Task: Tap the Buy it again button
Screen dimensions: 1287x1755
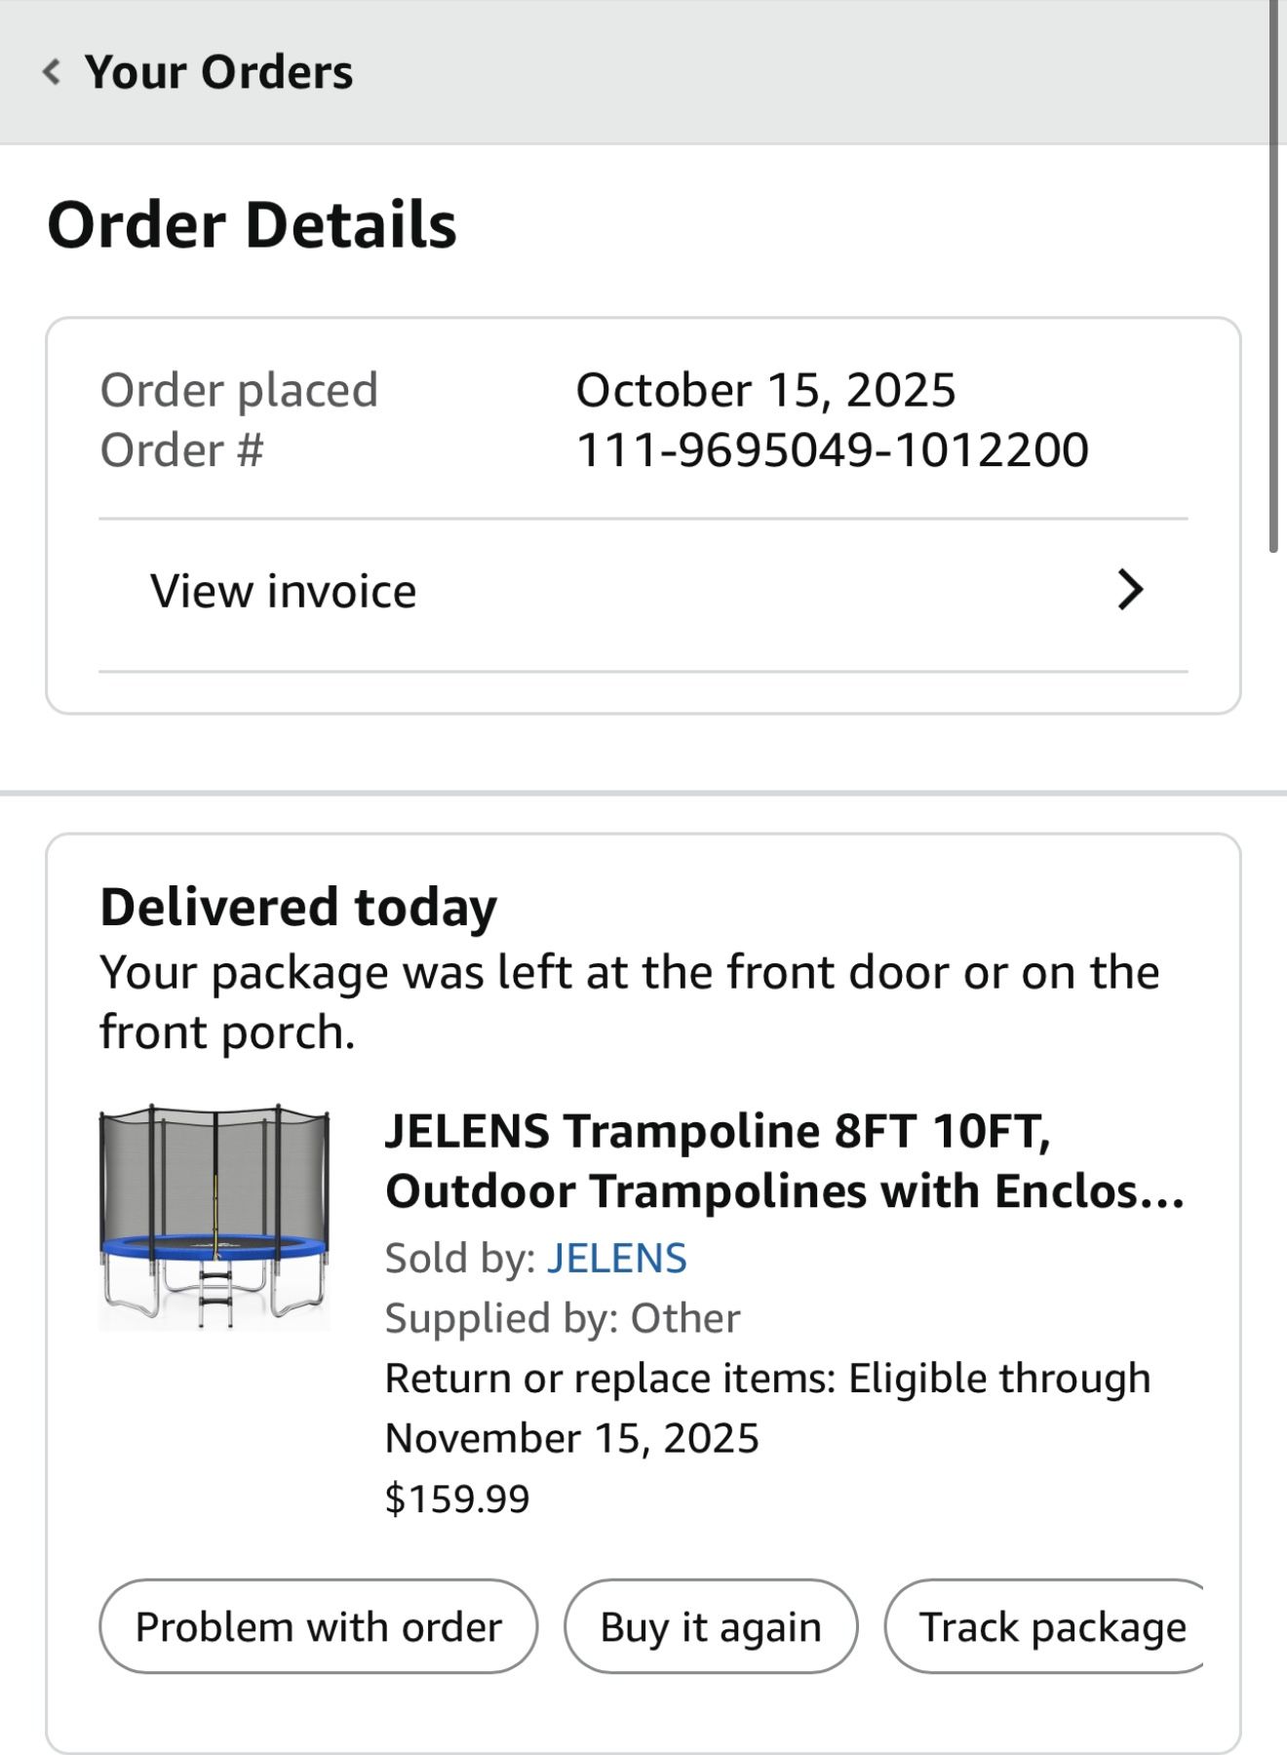Action: (x=711, y=1626)
